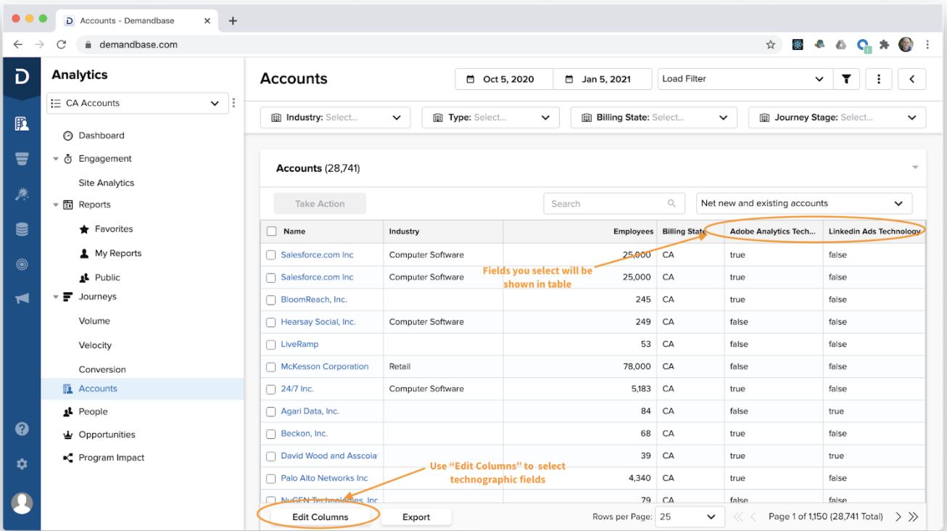Open Program Impact menu item
This screenshot has width=947, height=531.
coord(112,458)
